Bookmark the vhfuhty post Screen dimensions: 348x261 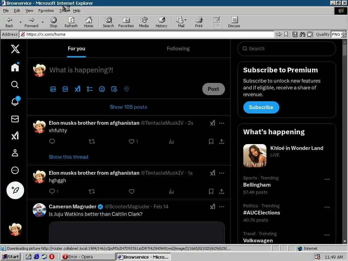pos(211,141)
